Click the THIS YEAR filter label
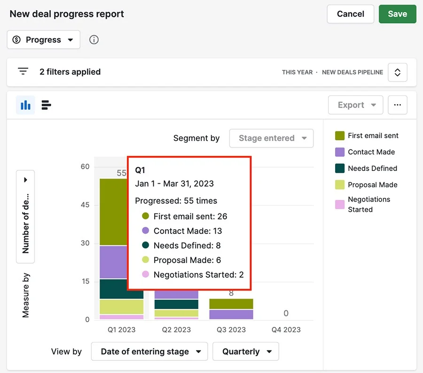The height and width of the screenshot is (373, 423). (298, 72)
